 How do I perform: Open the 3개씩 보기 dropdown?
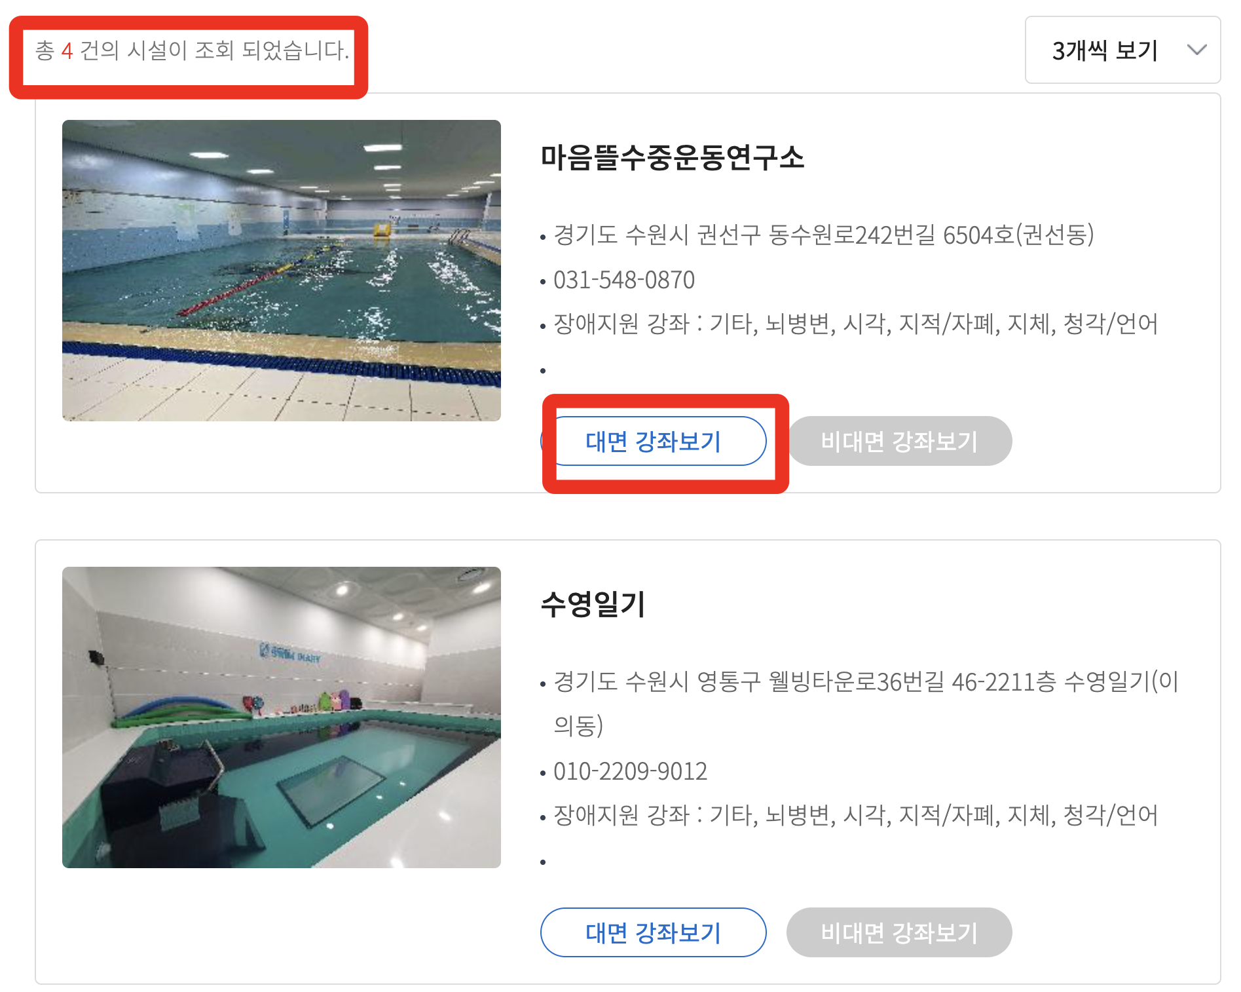click(x=1122, y=50)
